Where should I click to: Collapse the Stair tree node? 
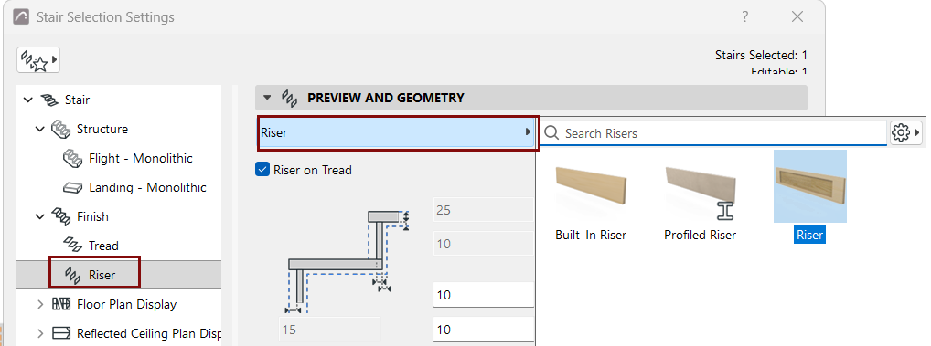pyautogui.click(x=28, y=100)
